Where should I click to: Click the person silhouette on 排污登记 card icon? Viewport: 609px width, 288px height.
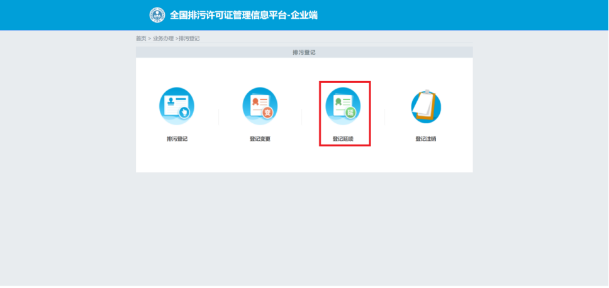click(170, 102)
